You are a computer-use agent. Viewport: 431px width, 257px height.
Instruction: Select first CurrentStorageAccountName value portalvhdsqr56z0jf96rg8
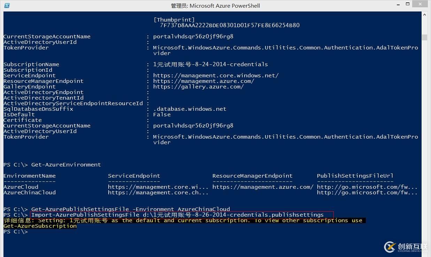[193, 37]
